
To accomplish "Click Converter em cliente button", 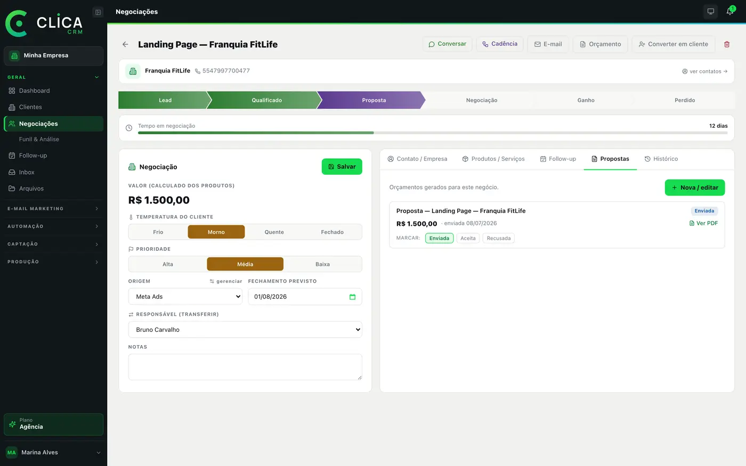I will pos(674,44).
